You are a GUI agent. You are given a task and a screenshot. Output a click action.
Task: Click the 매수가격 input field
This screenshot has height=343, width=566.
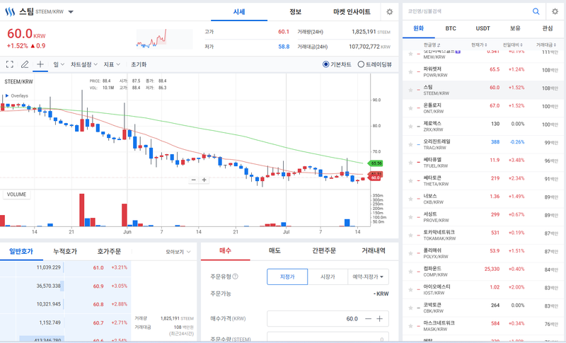pos(328,318)
